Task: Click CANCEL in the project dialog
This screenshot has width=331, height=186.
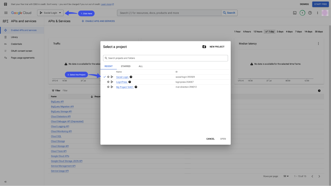Action: (210, 139)
